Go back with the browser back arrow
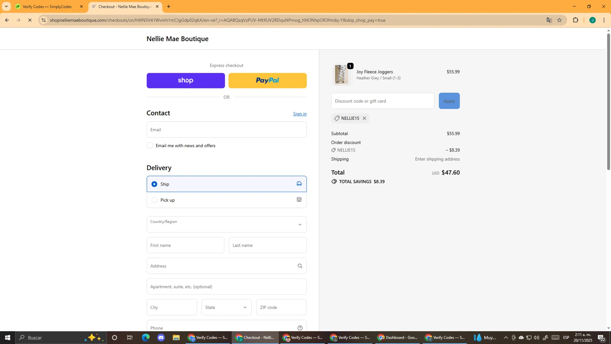 [7, 20]
